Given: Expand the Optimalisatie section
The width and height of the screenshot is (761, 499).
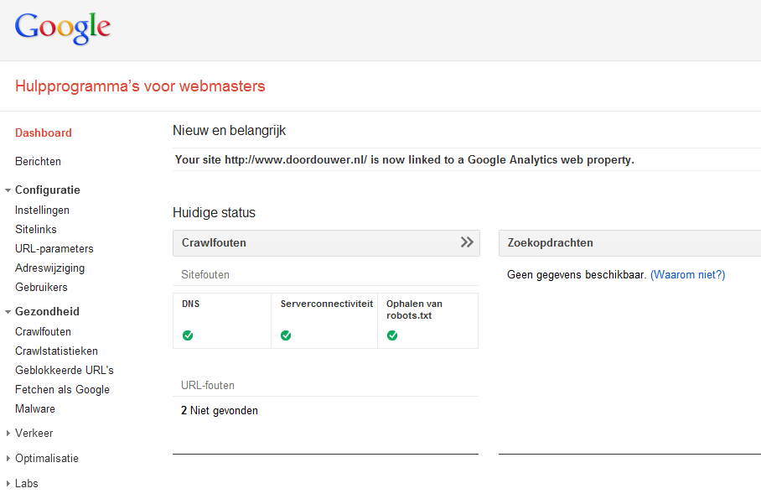Looking at the screenshot, I should [x=8, y=459].
